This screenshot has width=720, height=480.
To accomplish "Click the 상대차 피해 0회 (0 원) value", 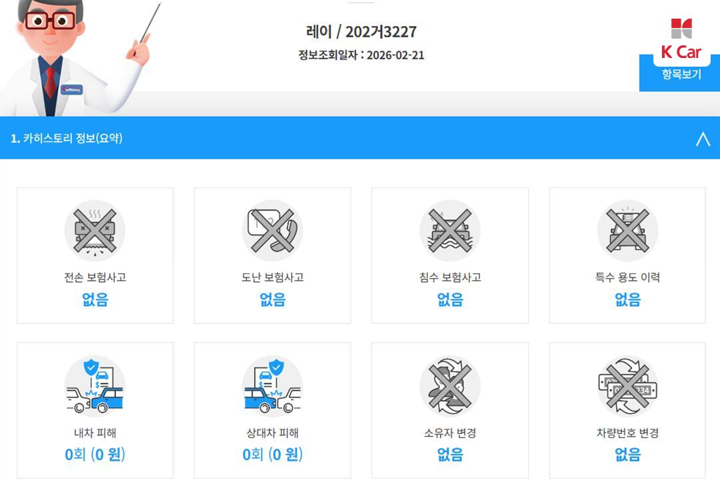I will [x=273, y=455].
